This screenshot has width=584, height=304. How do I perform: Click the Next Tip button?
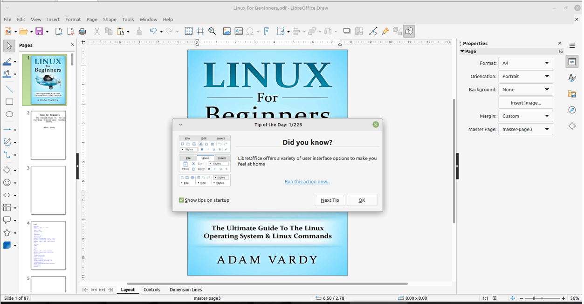(x=330, y=200)
